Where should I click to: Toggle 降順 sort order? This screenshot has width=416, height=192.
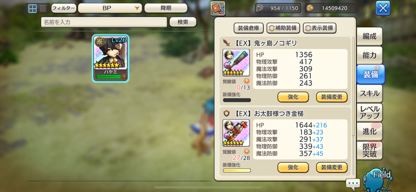point(166,8)
